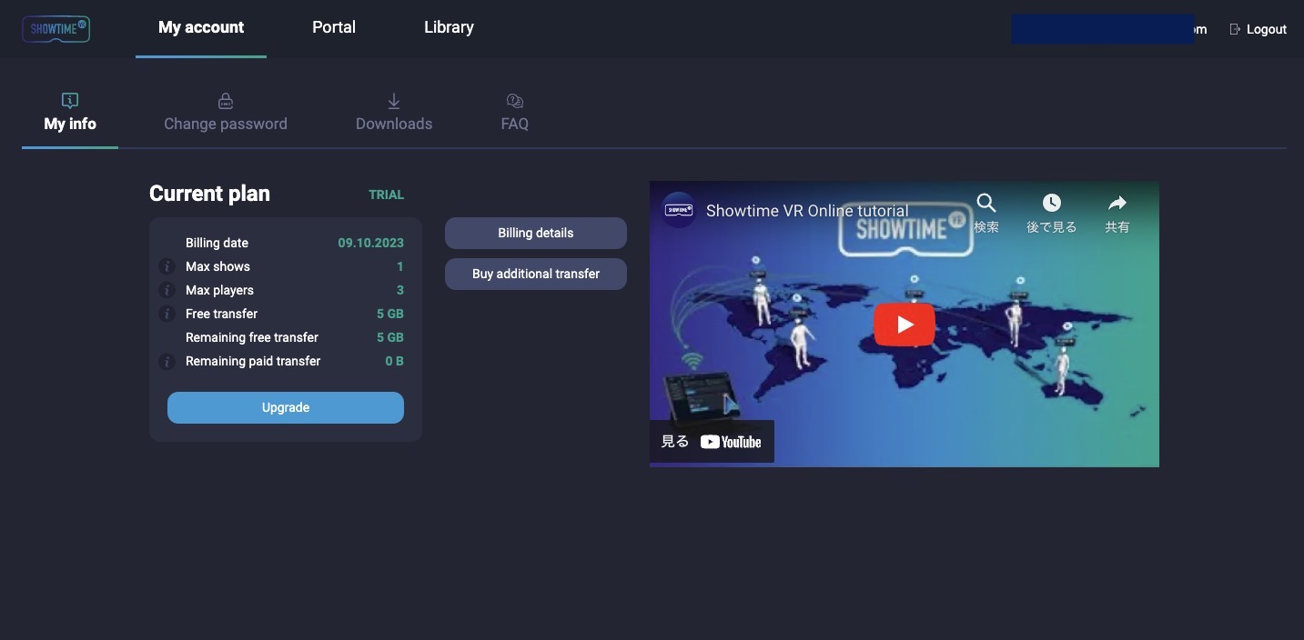Open the FAQ tab
Screen dimensions: 1304x640
click(x=514, y=113)
